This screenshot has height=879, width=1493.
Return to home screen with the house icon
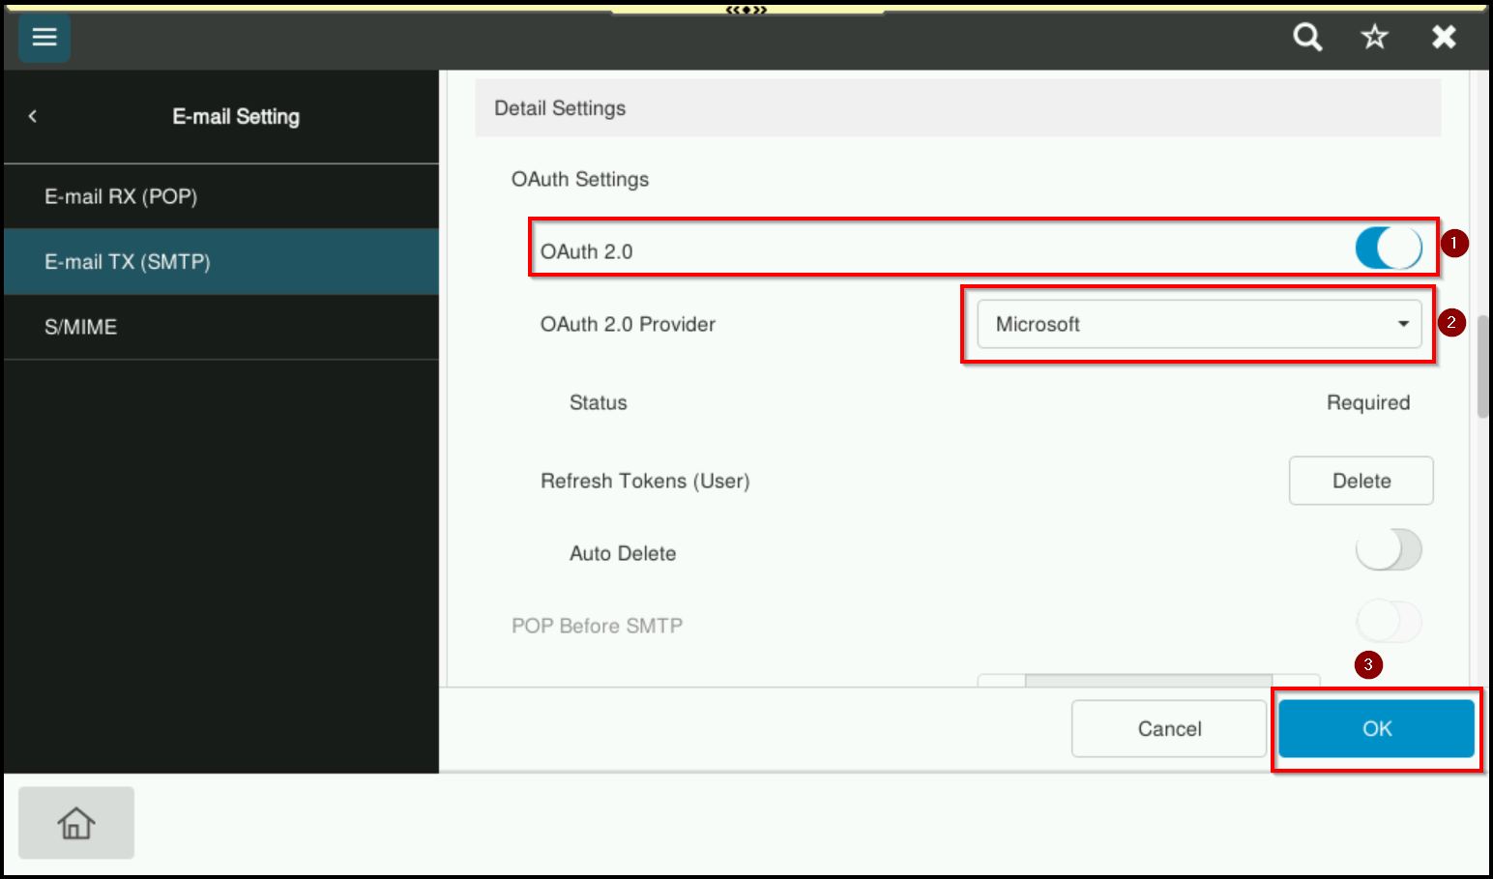click(x=75, y=823)
